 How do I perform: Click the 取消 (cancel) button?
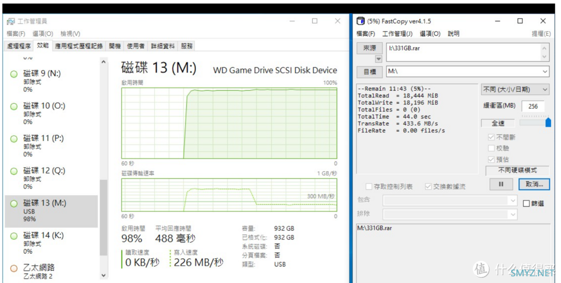[x=534, y=184]
